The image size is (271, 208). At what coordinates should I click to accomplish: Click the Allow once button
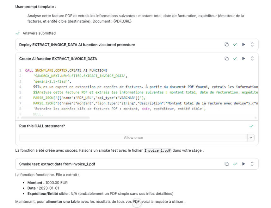pyautogui.click(x=133, y=138)
